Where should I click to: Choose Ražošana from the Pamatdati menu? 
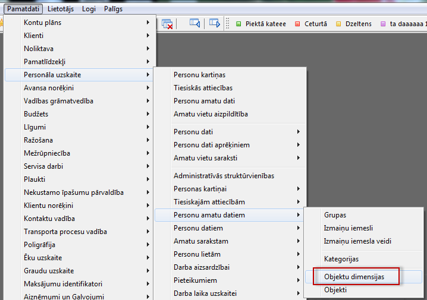coord(79,140)
